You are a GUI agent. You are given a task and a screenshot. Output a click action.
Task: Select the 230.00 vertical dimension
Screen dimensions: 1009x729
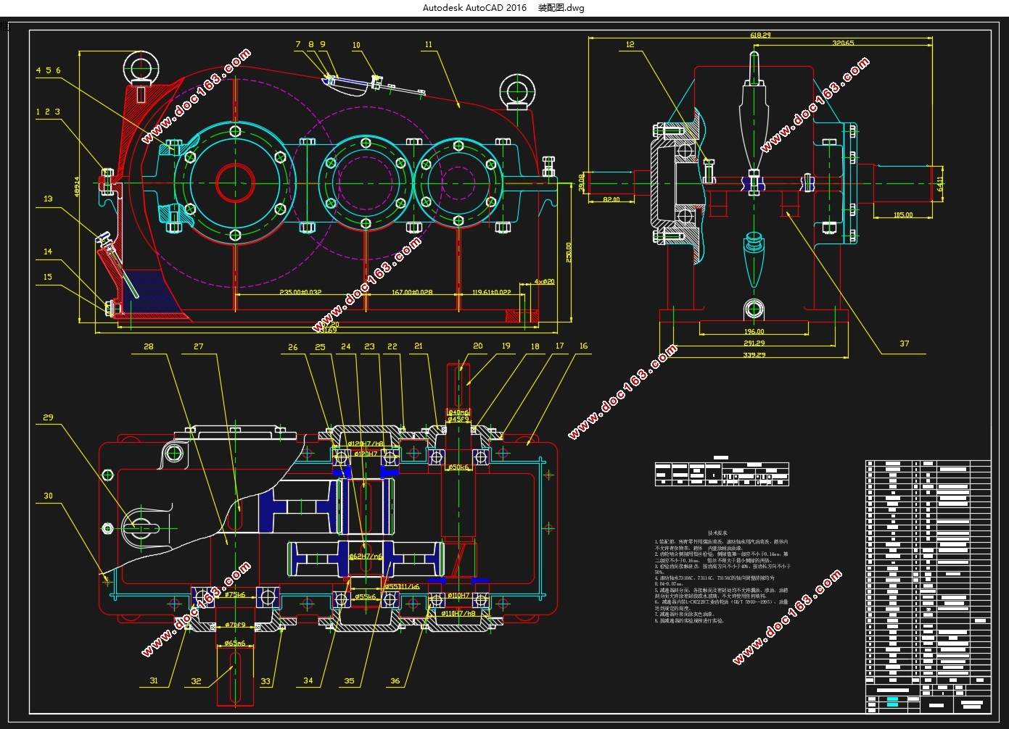(568, 252)
